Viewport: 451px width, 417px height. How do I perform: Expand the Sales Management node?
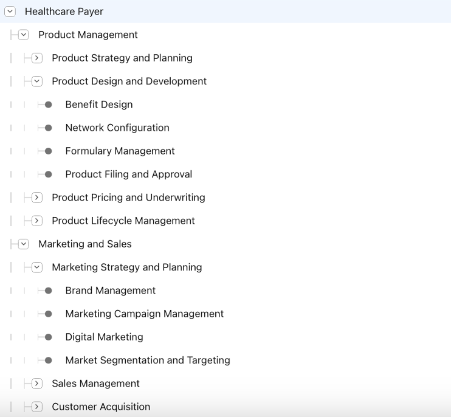(37, 384)
